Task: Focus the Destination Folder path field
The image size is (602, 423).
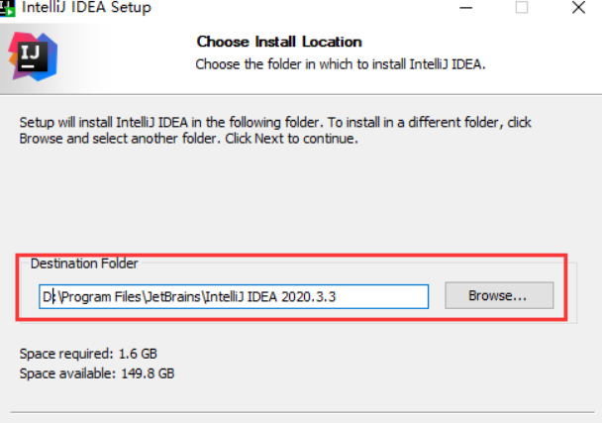Action: [x=234, y=296]
